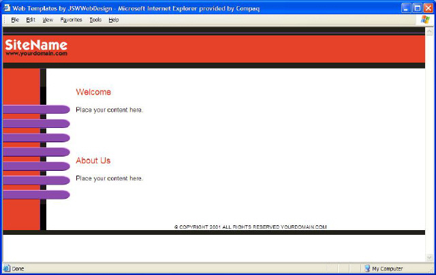Screen dimensions: 436x275
Task: Click the window resize grip in the corner
Action: click(430, 270)
